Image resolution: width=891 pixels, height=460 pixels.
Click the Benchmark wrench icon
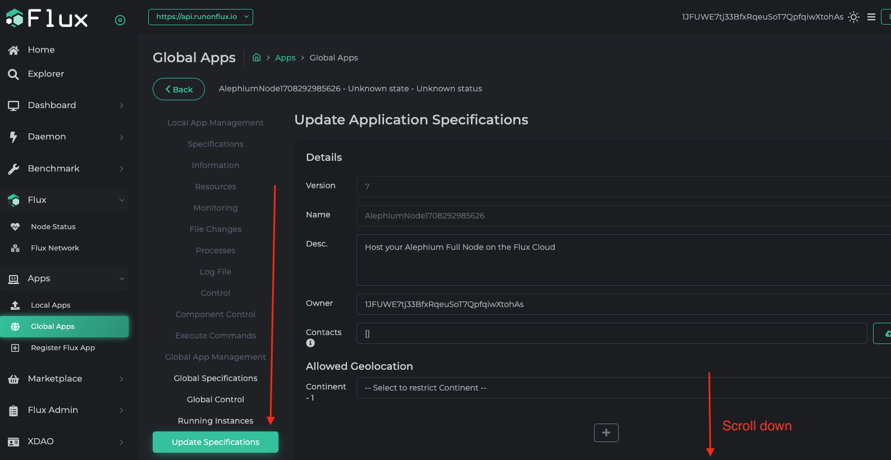pos(13,169)
